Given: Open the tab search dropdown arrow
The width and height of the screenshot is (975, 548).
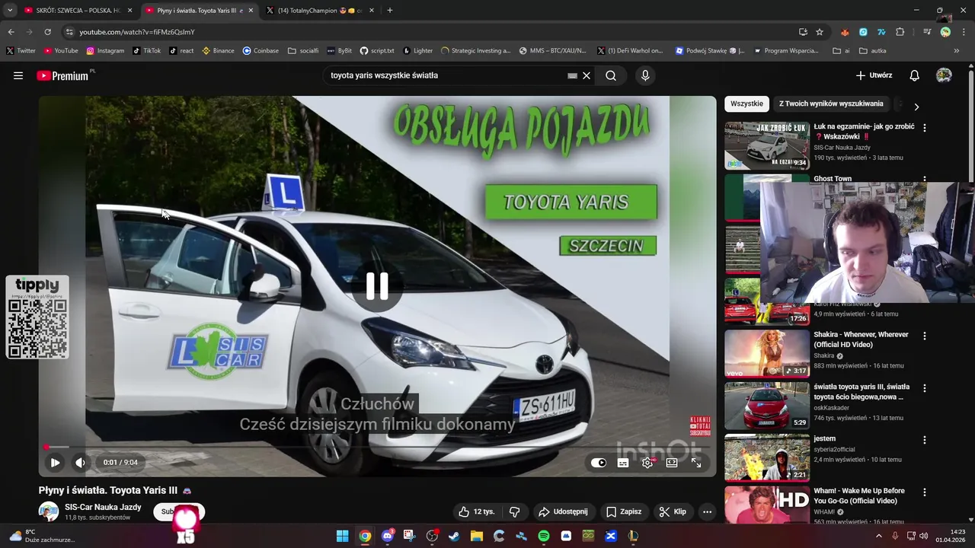Looking at the screenshot, I should coord(9,11).
